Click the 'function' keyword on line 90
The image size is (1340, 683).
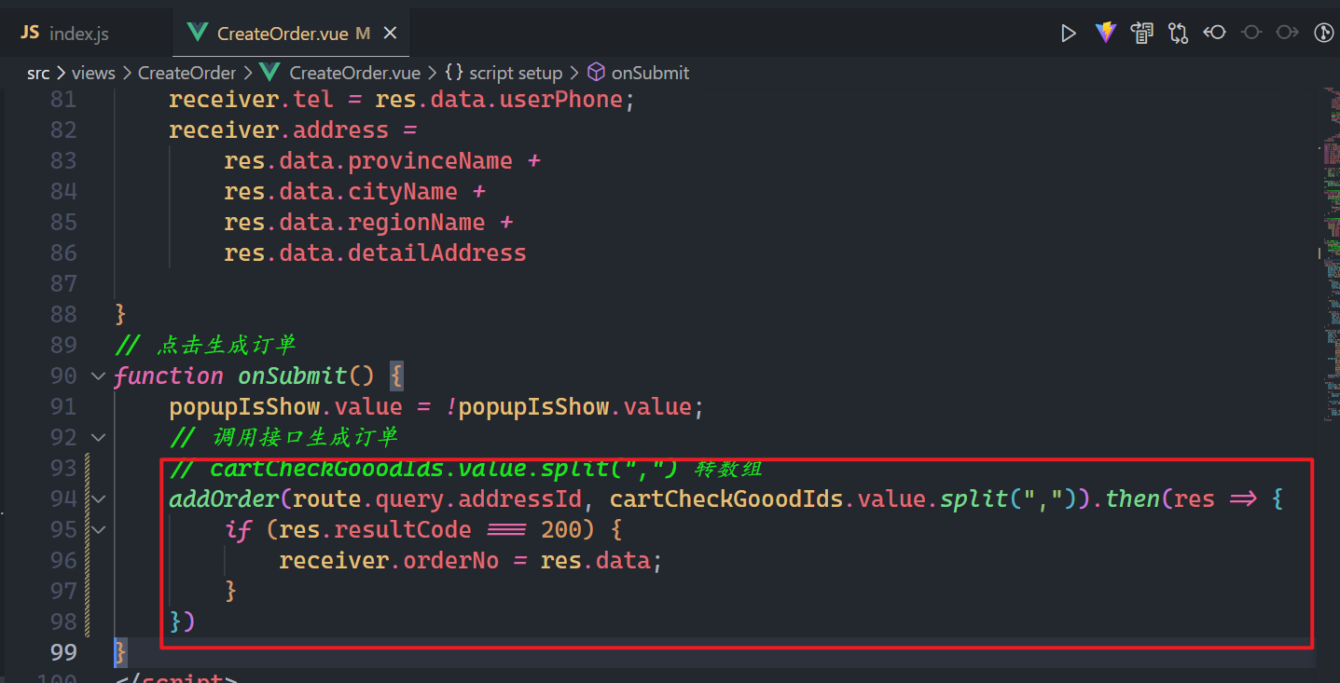tap(169, 376)
